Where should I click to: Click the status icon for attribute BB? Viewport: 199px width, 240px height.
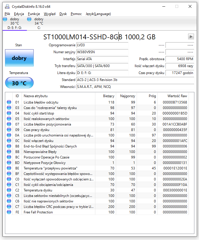(x=9, y=152)
